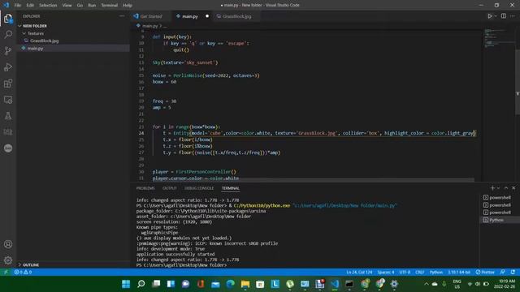
Task: Switch to the OUTPUT panel tab
Action: tap(170, 188)
